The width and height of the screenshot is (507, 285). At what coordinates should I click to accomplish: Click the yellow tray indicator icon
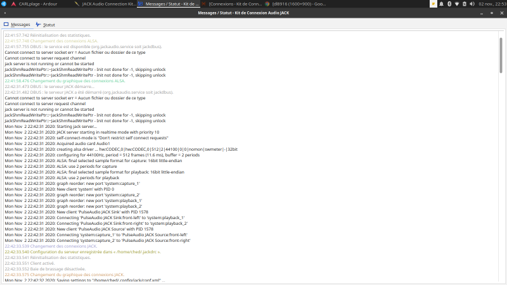tap(433, 4)
